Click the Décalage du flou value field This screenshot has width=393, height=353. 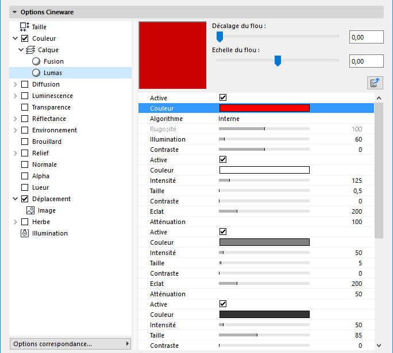pyautogui.click(x=366, y=37)
